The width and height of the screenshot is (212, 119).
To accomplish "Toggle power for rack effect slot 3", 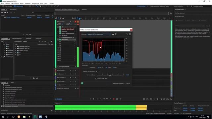I will coord(60,33).
